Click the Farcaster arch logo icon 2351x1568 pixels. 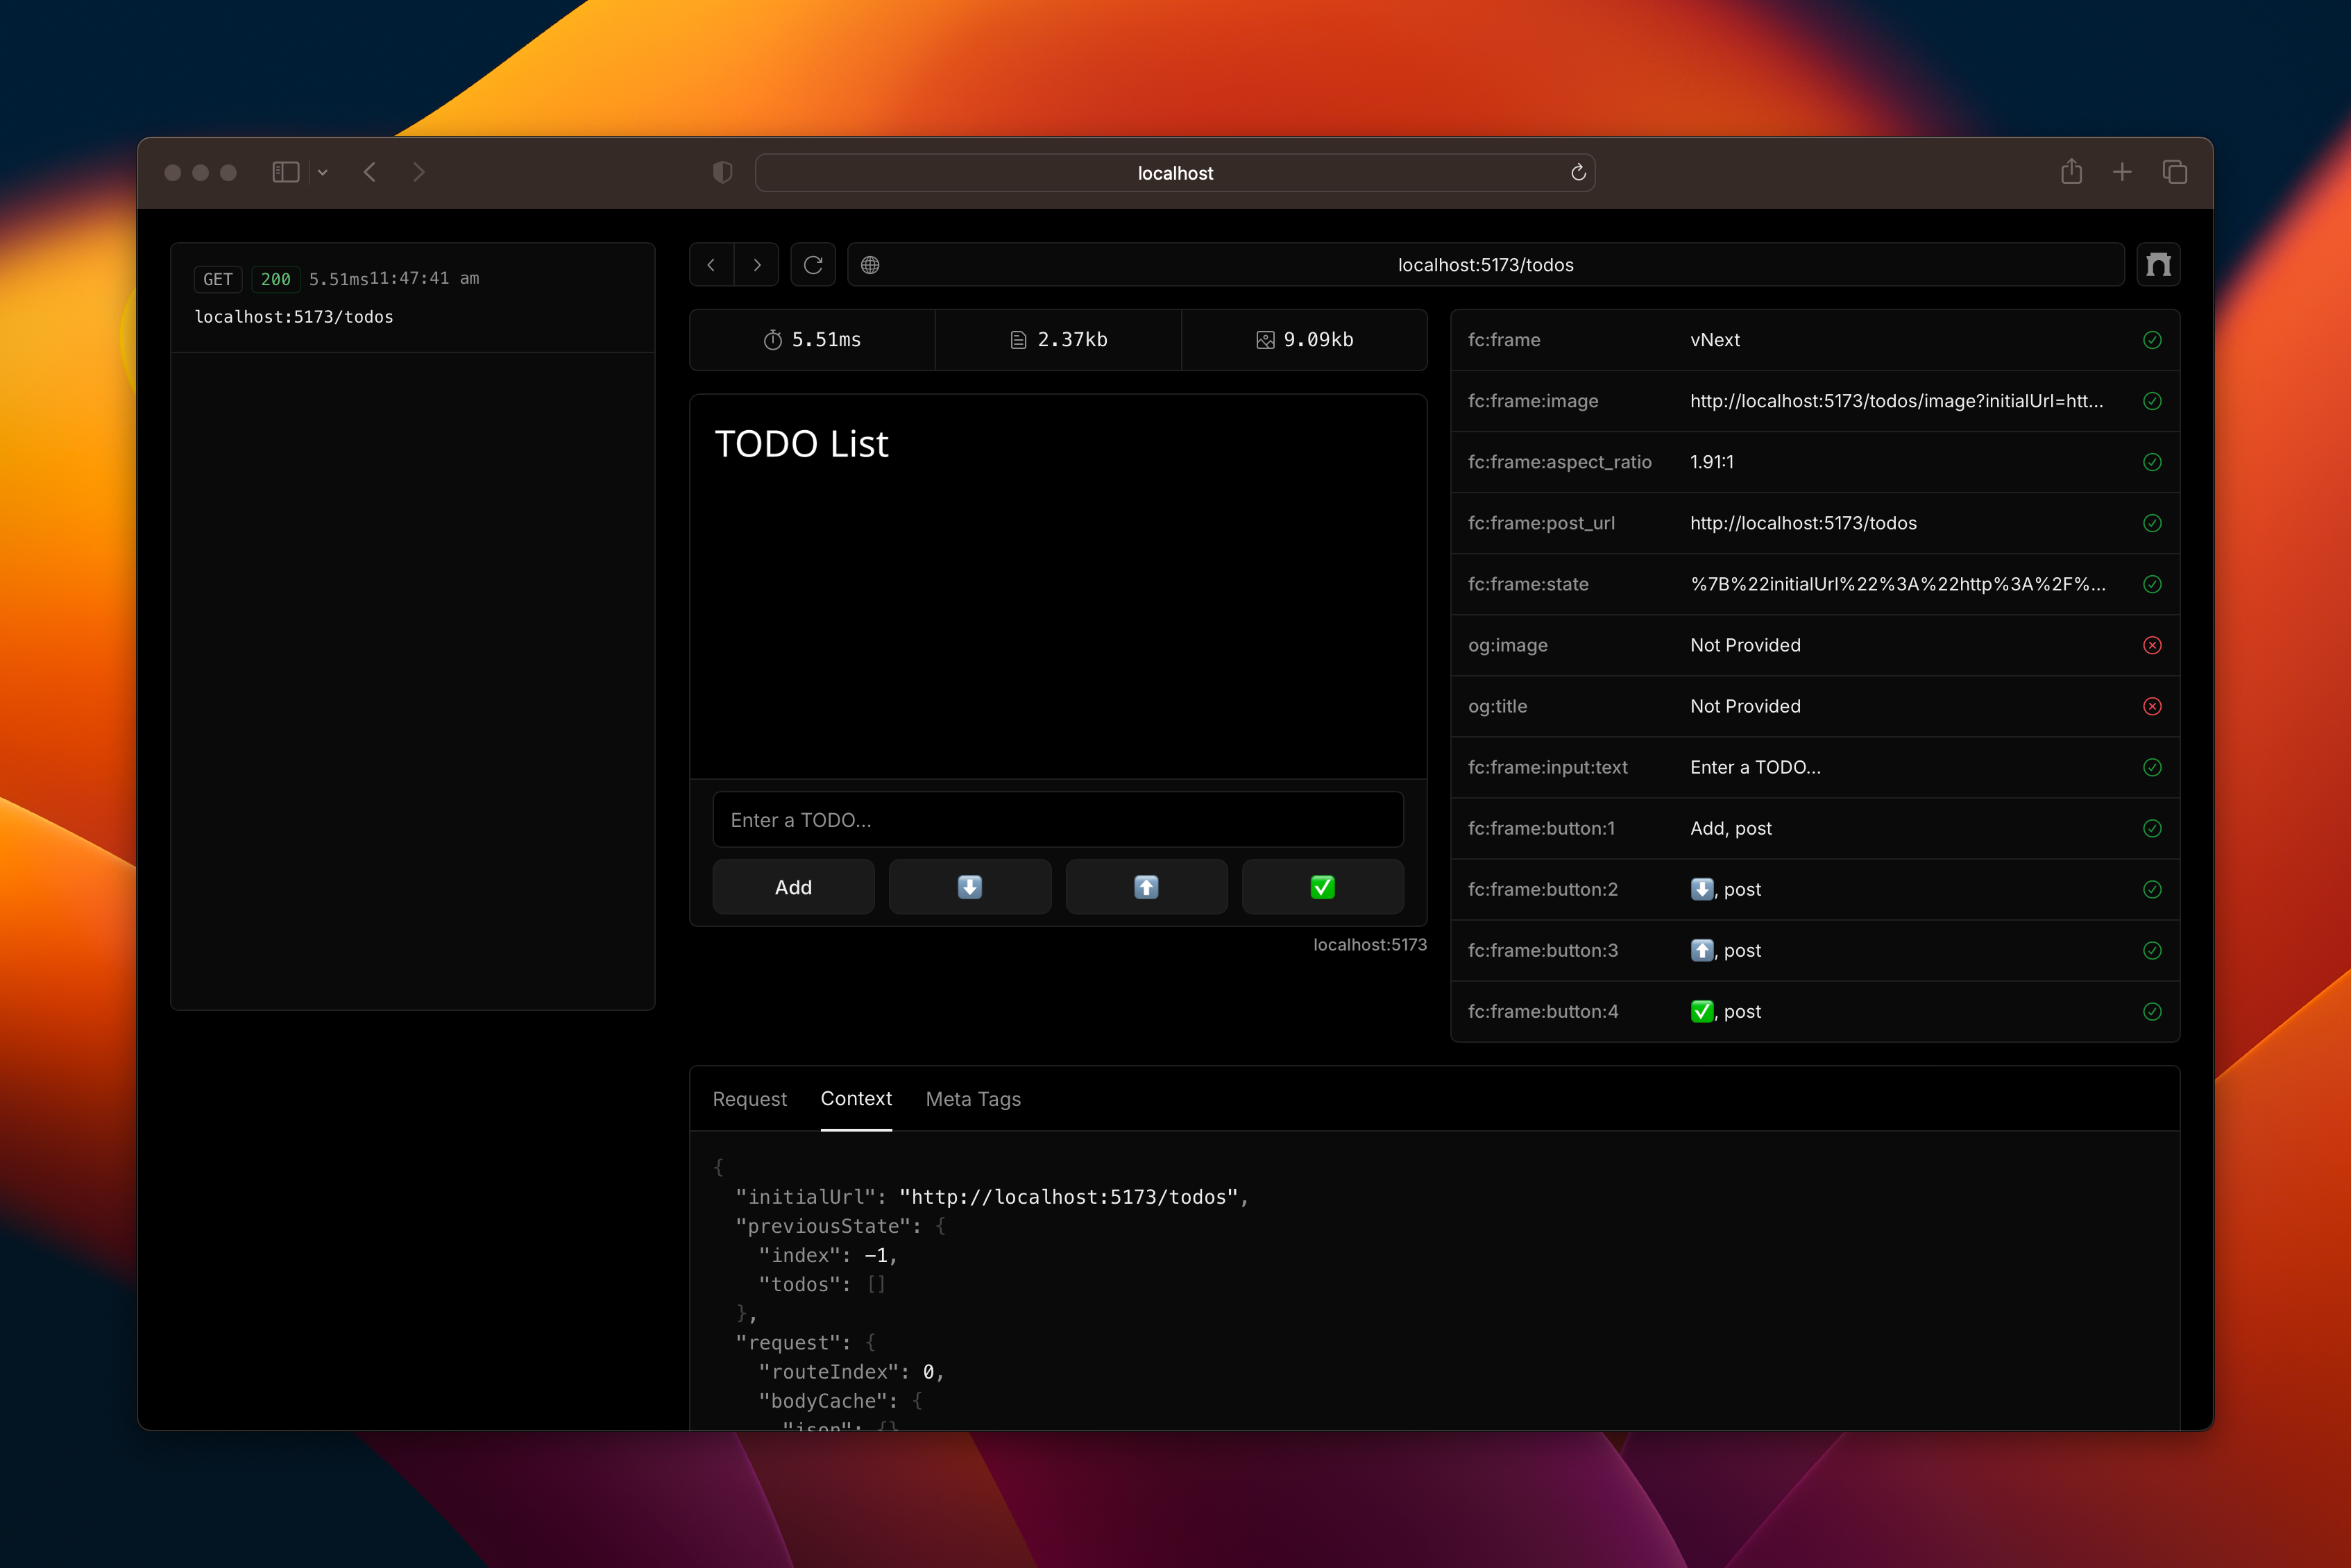tap(2158, 265)
